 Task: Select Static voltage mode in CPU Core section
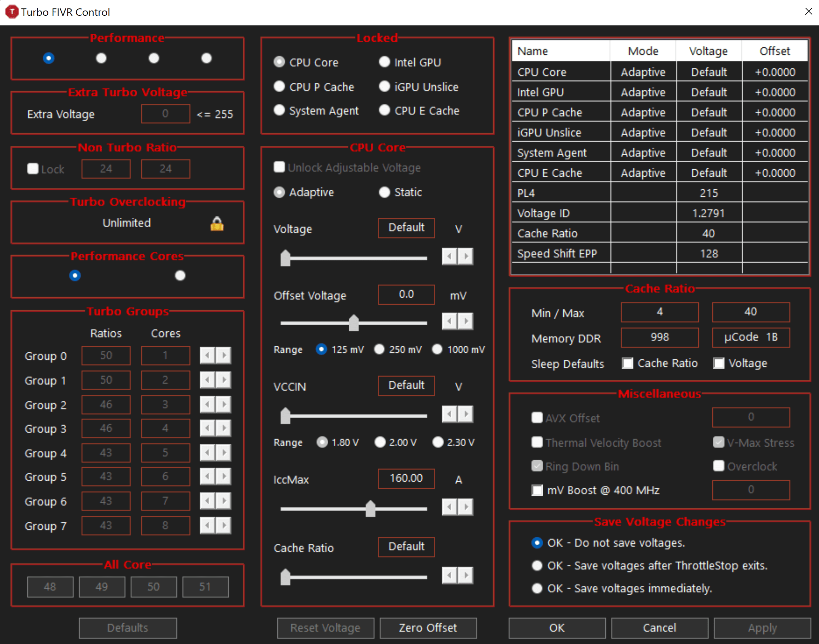point(384,192)
